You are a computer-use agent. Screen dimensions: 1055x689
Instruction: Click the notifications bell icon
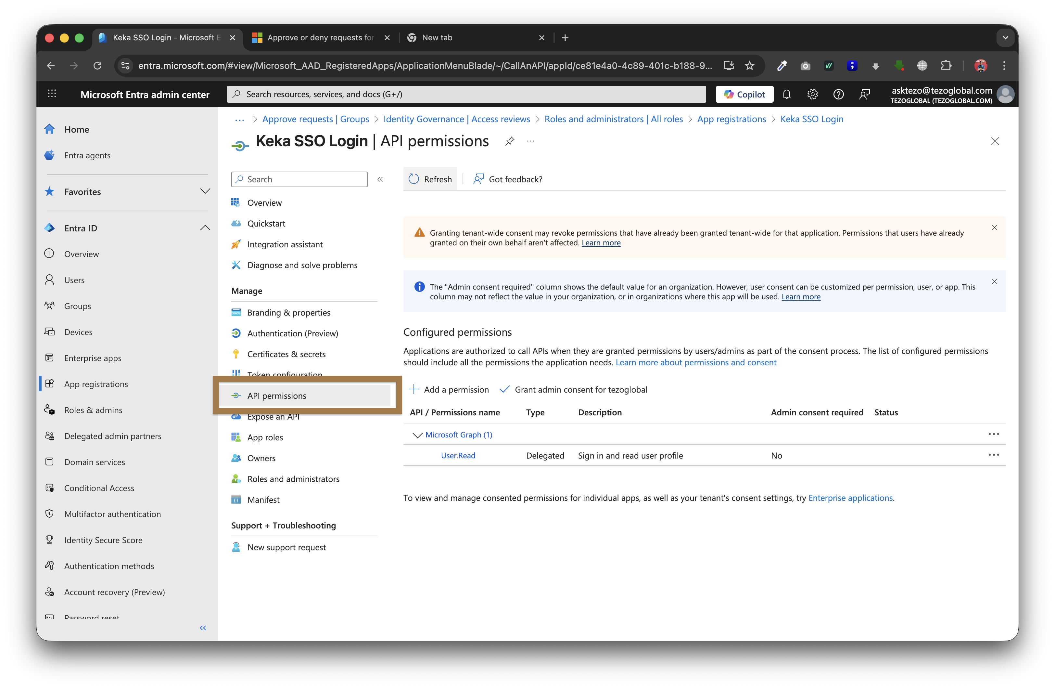pyautogui.click(x=786, y=94)
